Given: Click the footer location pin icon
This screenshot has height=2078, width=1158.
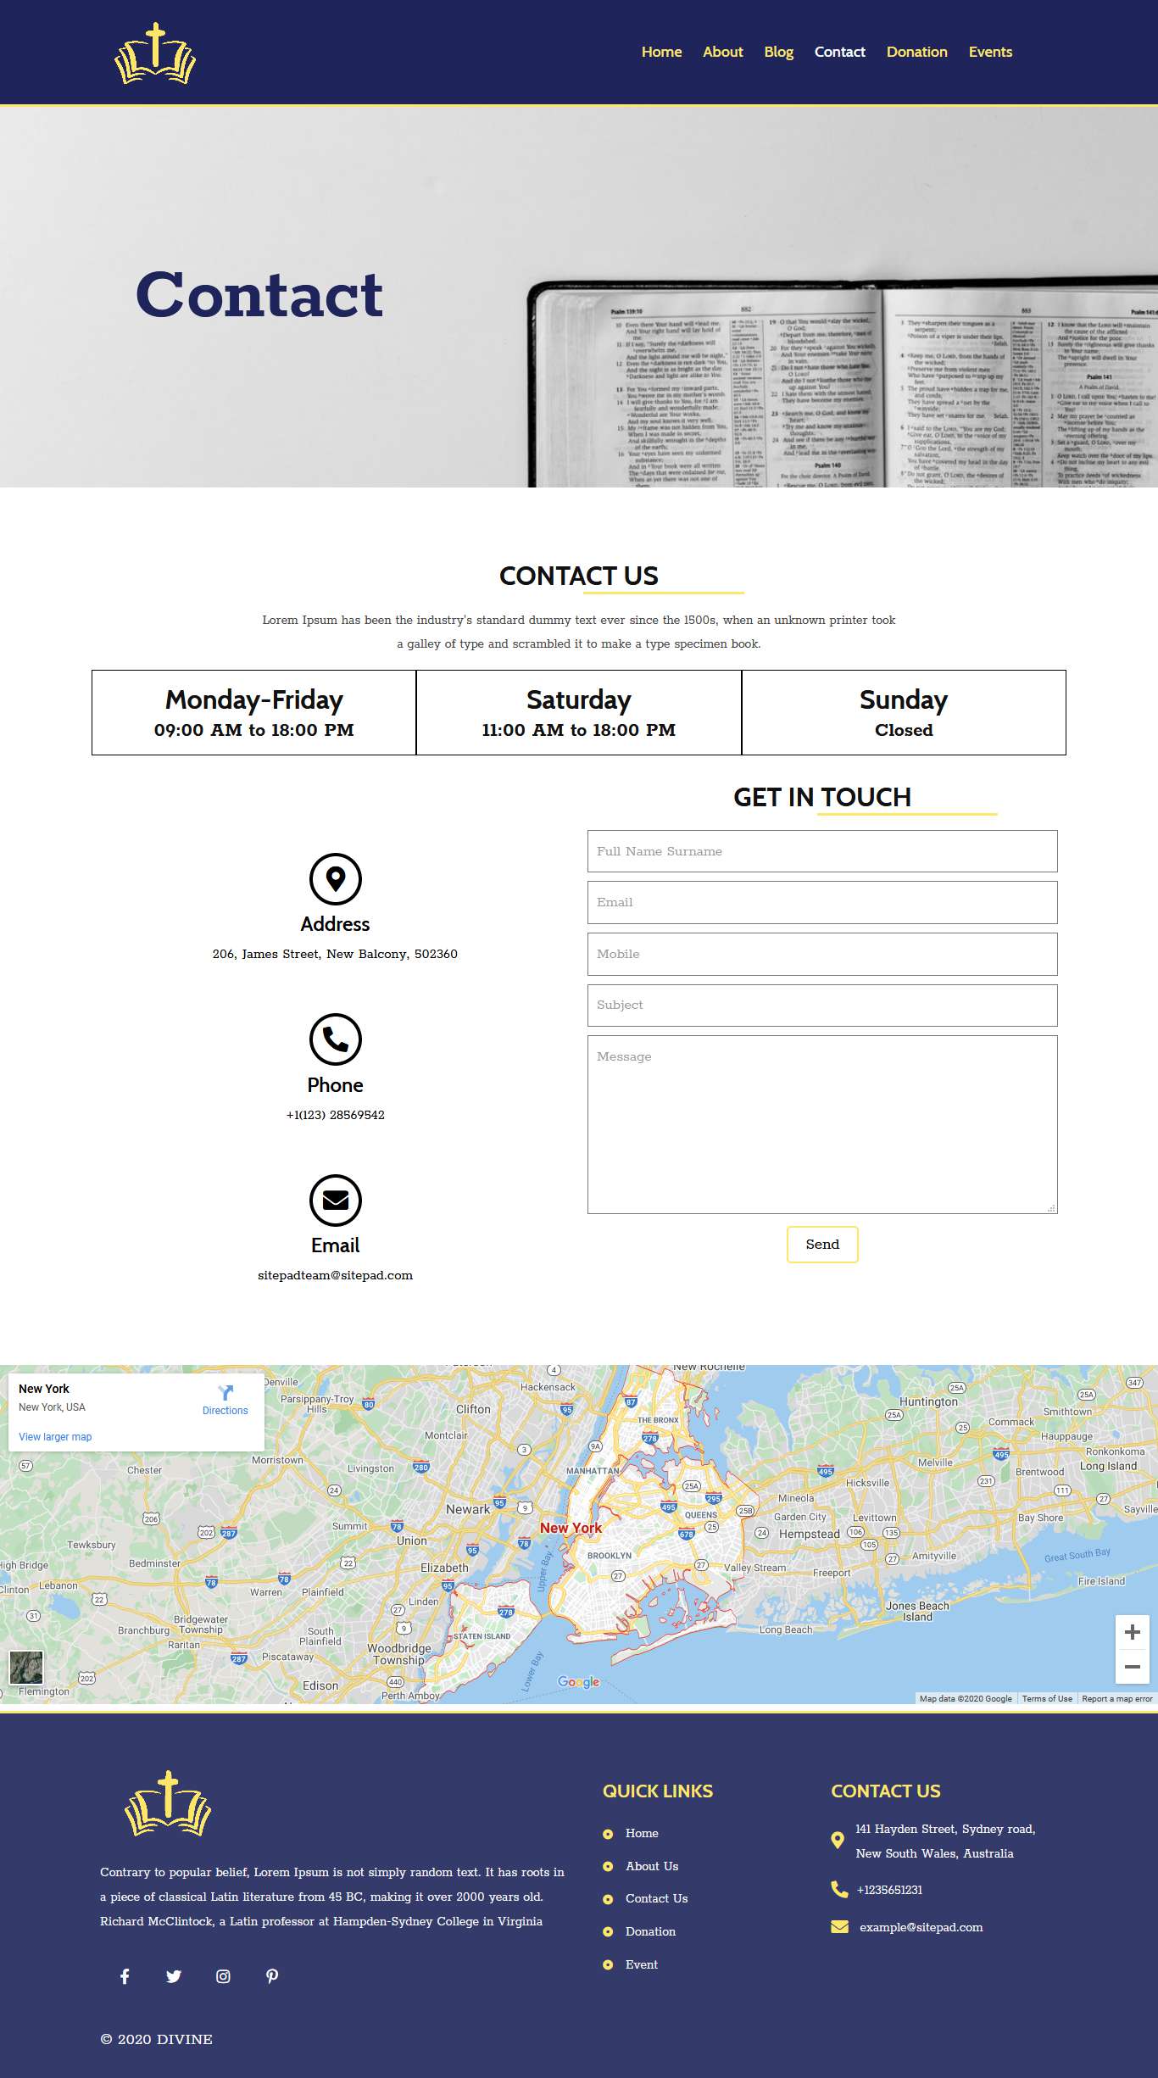Looking at the screenshot, I should 838,1840.
